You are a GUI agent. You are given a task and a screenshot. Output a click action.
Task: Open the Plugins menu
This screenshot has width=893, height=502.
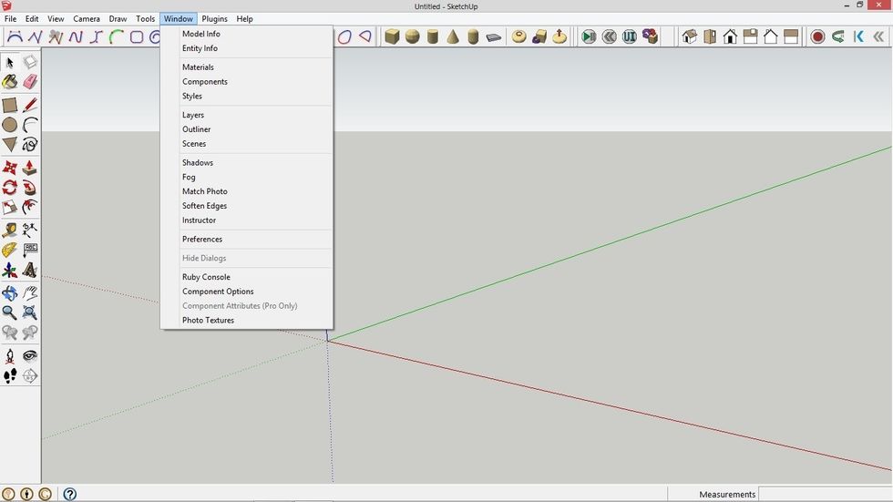(214, 18)
